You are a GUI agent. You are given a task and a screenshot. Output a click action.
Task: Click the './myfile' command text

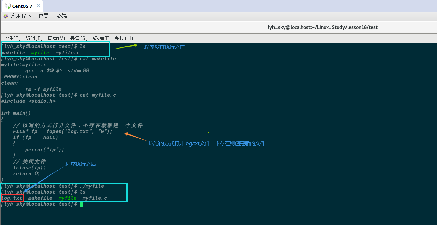pyautogui.click(x=92, y=186)
